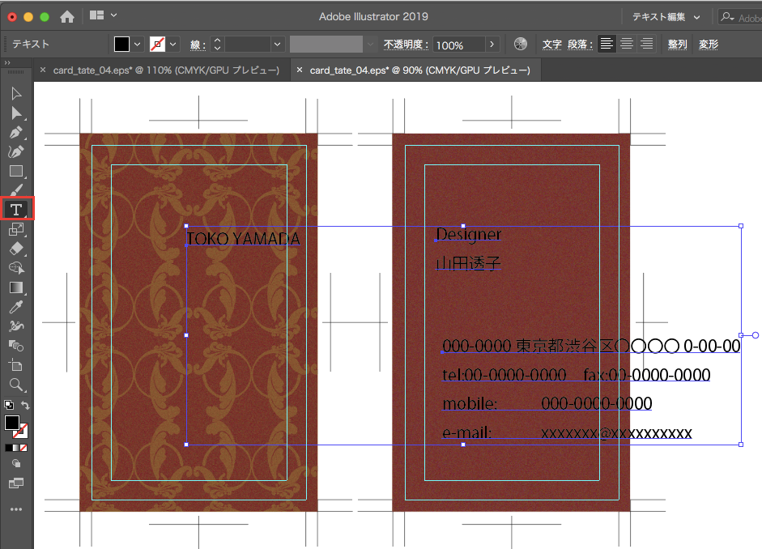
Task: Set paragraph alignment to center
Action: click(x=627, y=45)
